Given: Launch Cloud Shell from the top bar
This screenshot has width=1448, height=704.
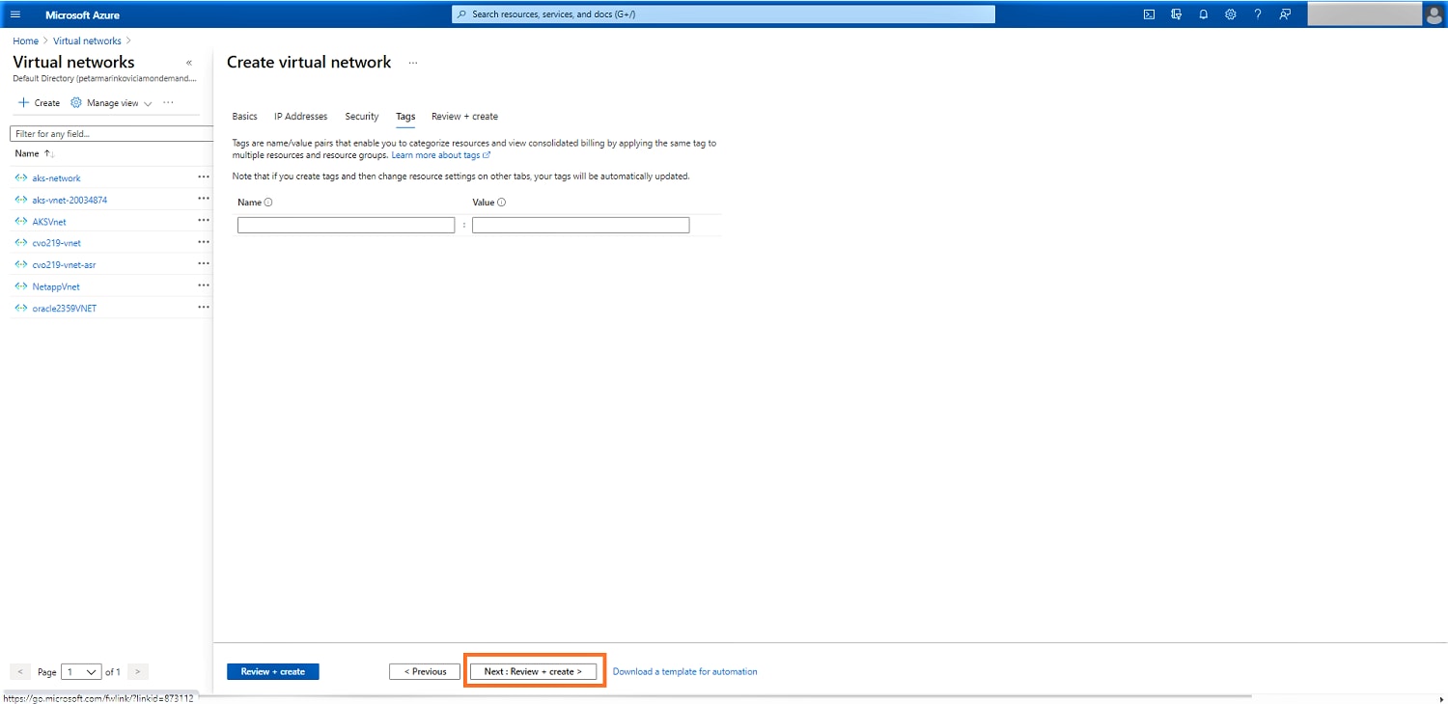Looking at the screenshot, I should tap(1149, 14).
